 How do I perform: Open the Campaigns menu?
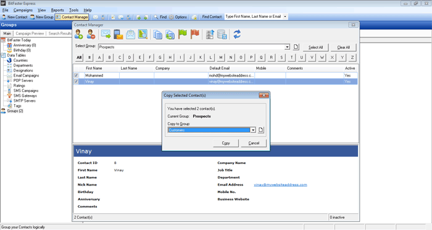click(x=23, y=10)
